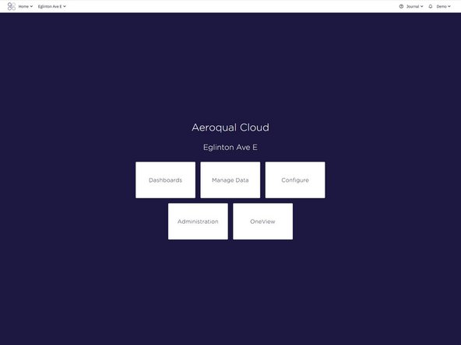Expand the Demo user menu
Viewport: 461px width, 345px height.
[x=443, y=6]
